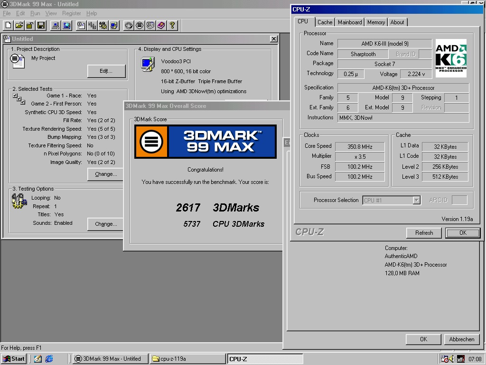Click the Code Name field Sharptooth
The width and height of the screenshot is (486, 365).
coord(363,54)
